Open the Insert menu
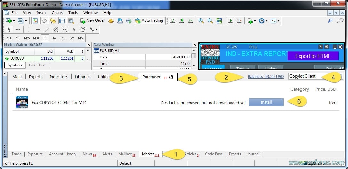 (41, 13)
